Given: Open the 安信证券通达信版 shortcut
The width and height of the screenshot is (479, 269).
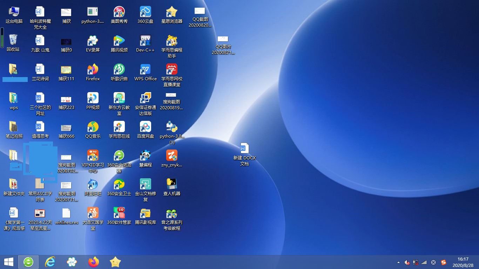Looking at the screenshot, I should pos(146,104).
